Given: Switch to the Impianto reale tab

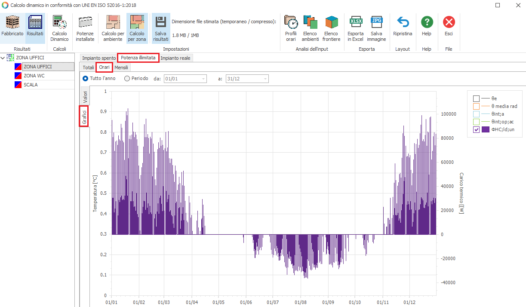Looking at the screenshot, I should tap(175, 58).
